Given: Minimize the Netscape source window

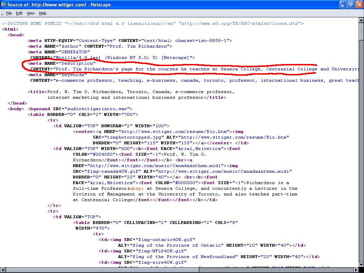Looking at the screenshot, I should coord(343,4).
